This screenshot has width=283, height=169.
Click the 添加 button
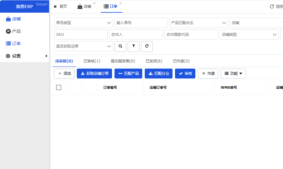[64, 74]
